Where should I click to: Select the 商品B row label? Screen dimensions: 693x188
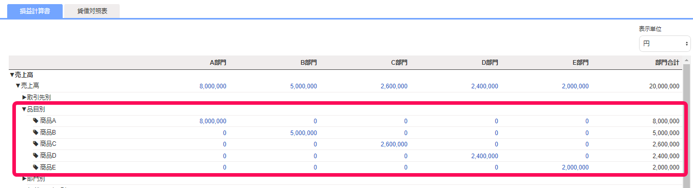[48, 133]
